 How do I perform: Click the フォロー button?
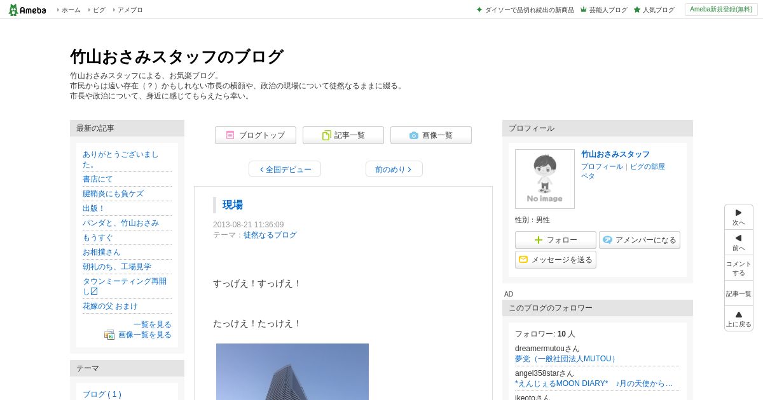tap(556, 240)
